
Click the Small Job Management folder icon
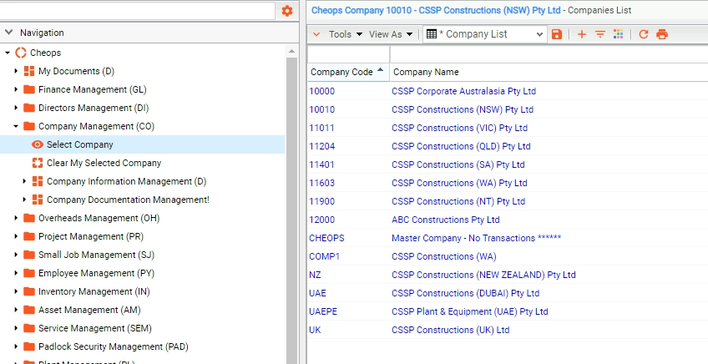coord(29,255)
